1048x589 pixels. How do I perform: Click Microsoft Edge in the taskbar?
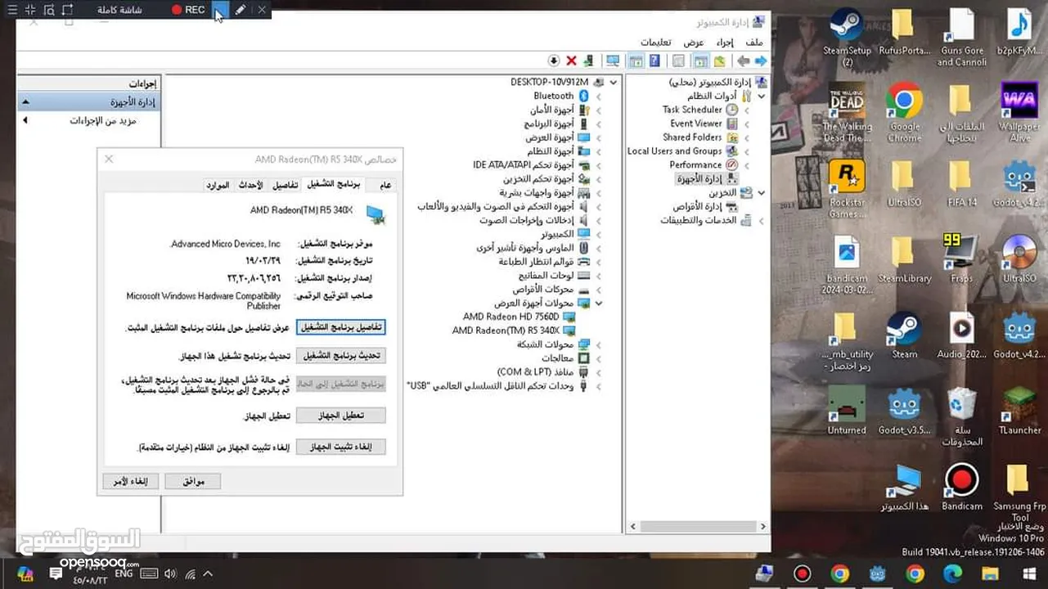click(951, 573)
